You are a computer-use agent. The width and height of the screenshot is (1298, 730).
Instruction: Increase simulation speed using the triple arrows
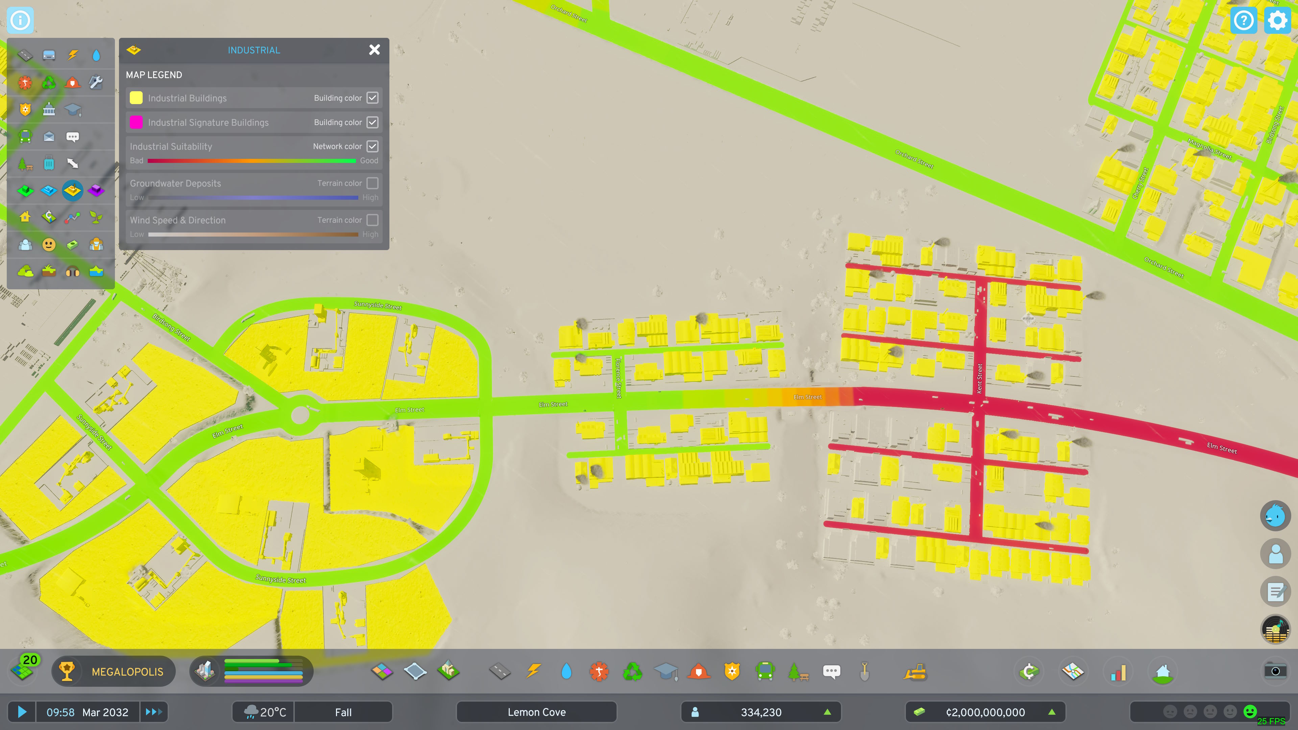tap(154, 712)
